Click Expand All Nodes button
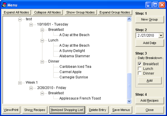This screenshot has height=116, width=167. pyautogui.click(x=16, y=12)
